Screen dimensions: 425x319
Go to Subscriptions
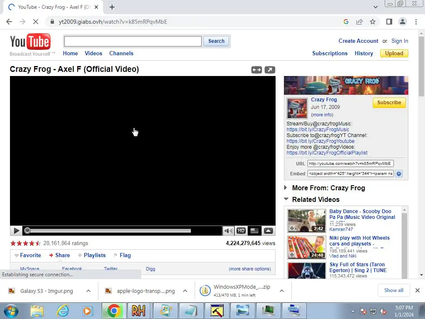click(x=330, y=54)
